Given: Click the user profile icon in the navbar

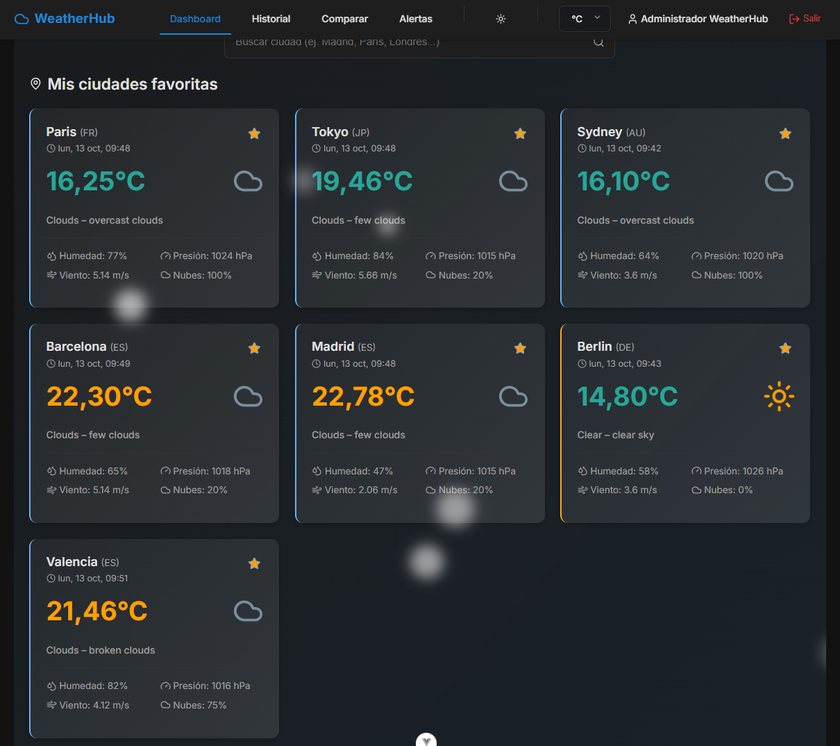Looking at the screenshot, I should point(632,19).
